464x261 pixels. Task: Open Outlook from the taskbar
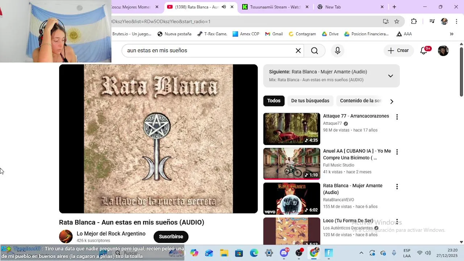click(x=209, y=253)
